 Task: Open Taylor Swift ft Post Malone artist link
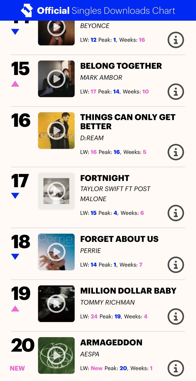[x=115, y=194]
